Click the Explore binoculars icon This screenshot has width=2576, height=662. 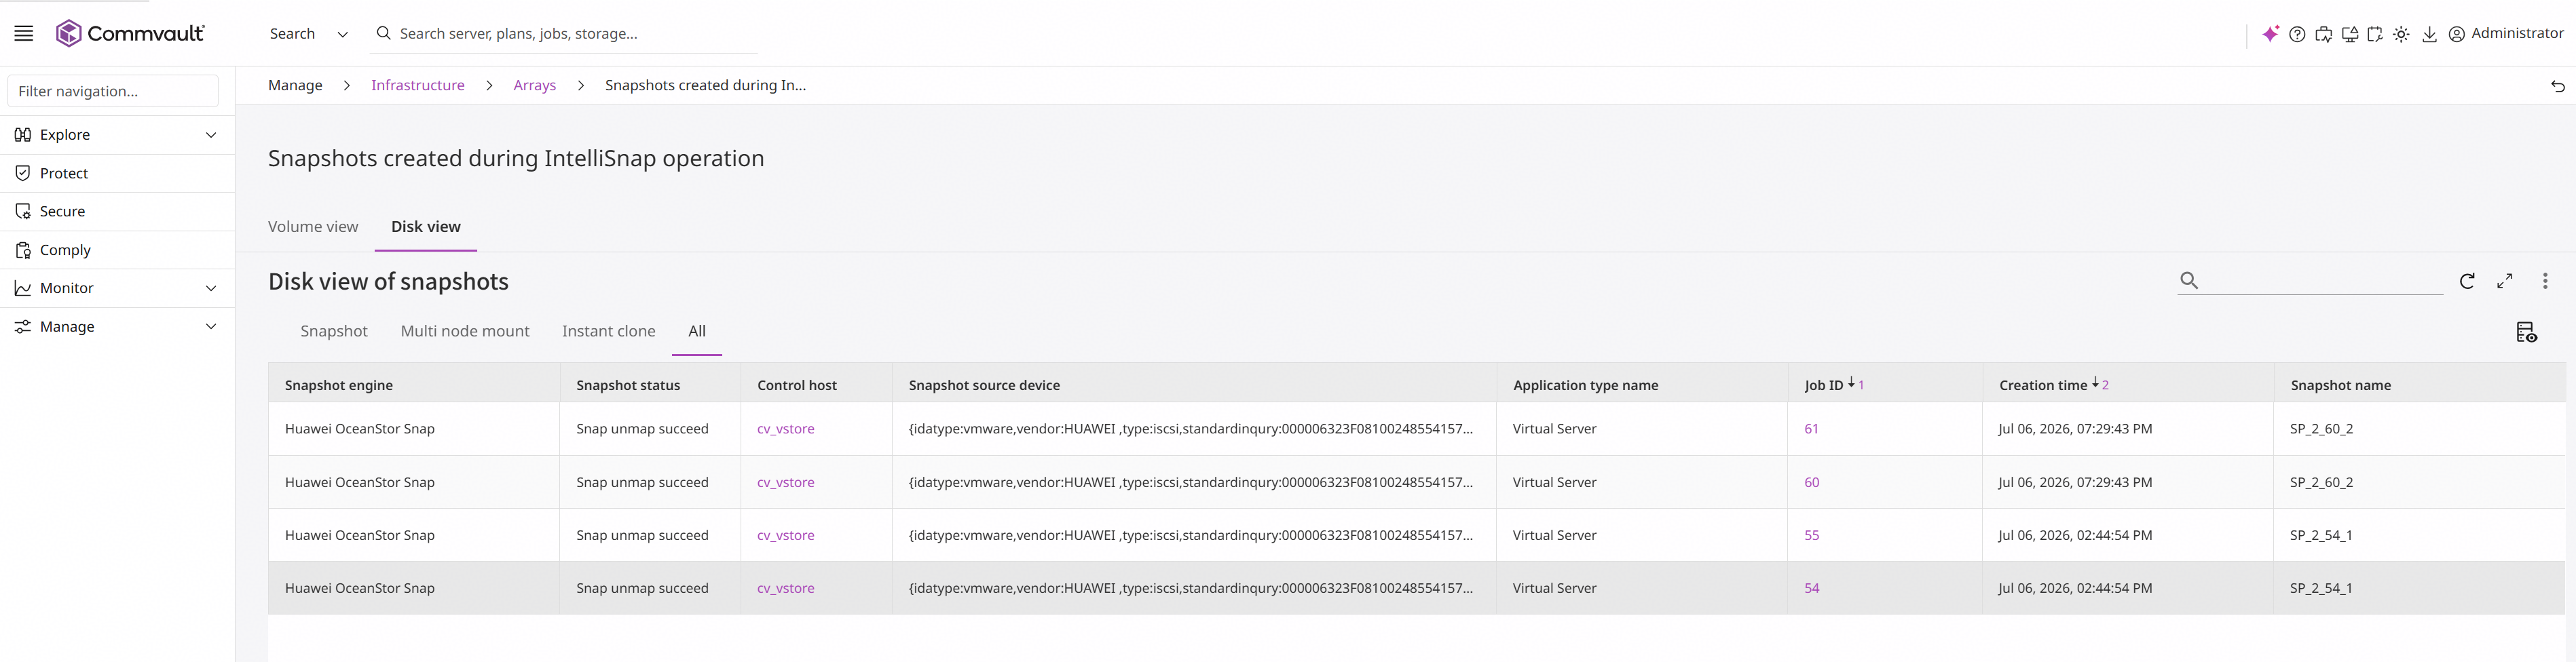pyautogui.click(x=23, y=135)
